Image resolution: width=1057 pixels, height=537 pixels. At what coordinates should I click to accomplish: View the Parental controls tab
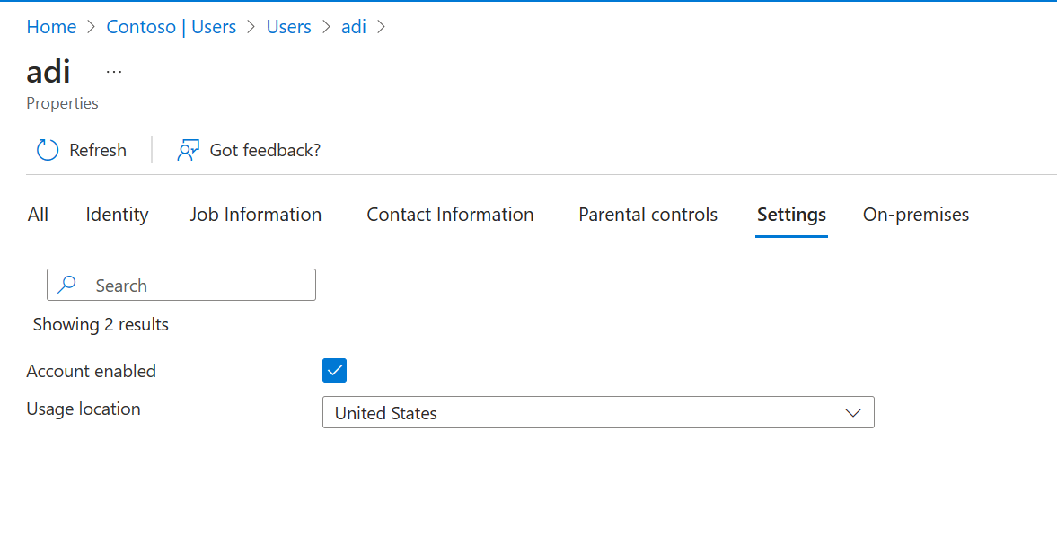pos(647,215)
